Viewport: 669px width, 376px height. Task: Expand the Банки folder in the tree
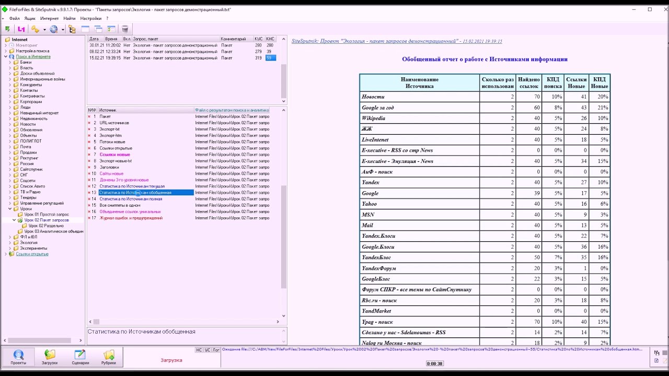tap(10, 62)
